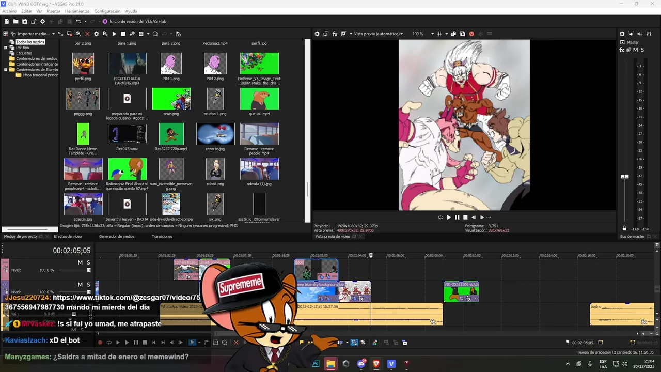
Task: Open the Herramientas menu
Action: pos(77,11)
